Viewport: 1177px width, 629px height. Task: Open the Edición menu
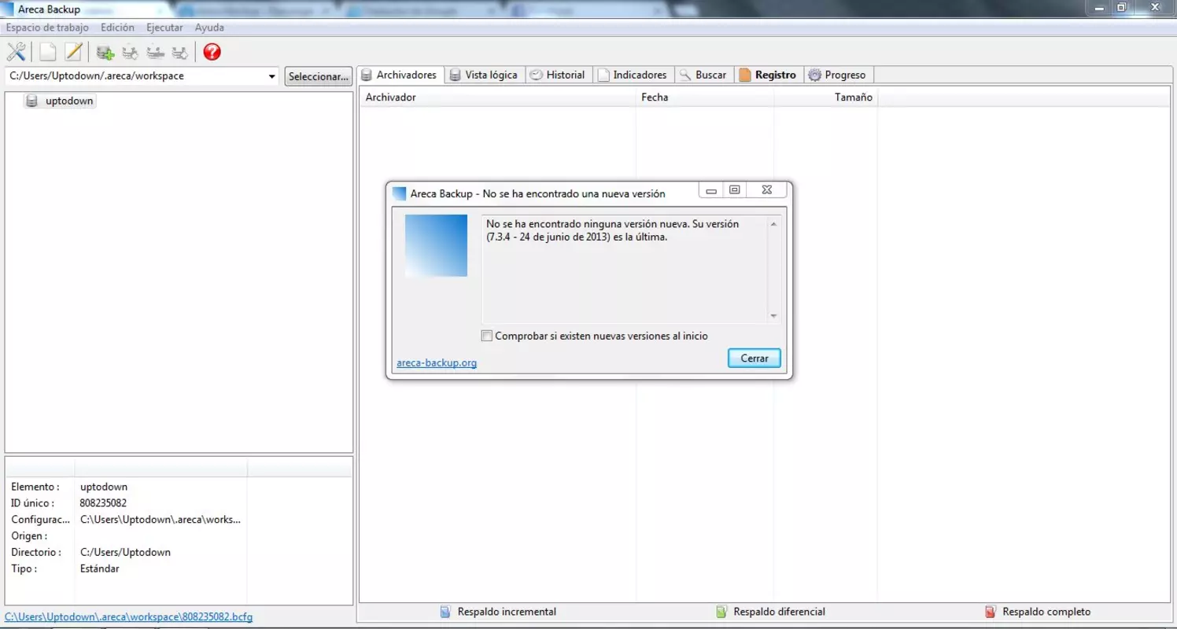point(117,28)
